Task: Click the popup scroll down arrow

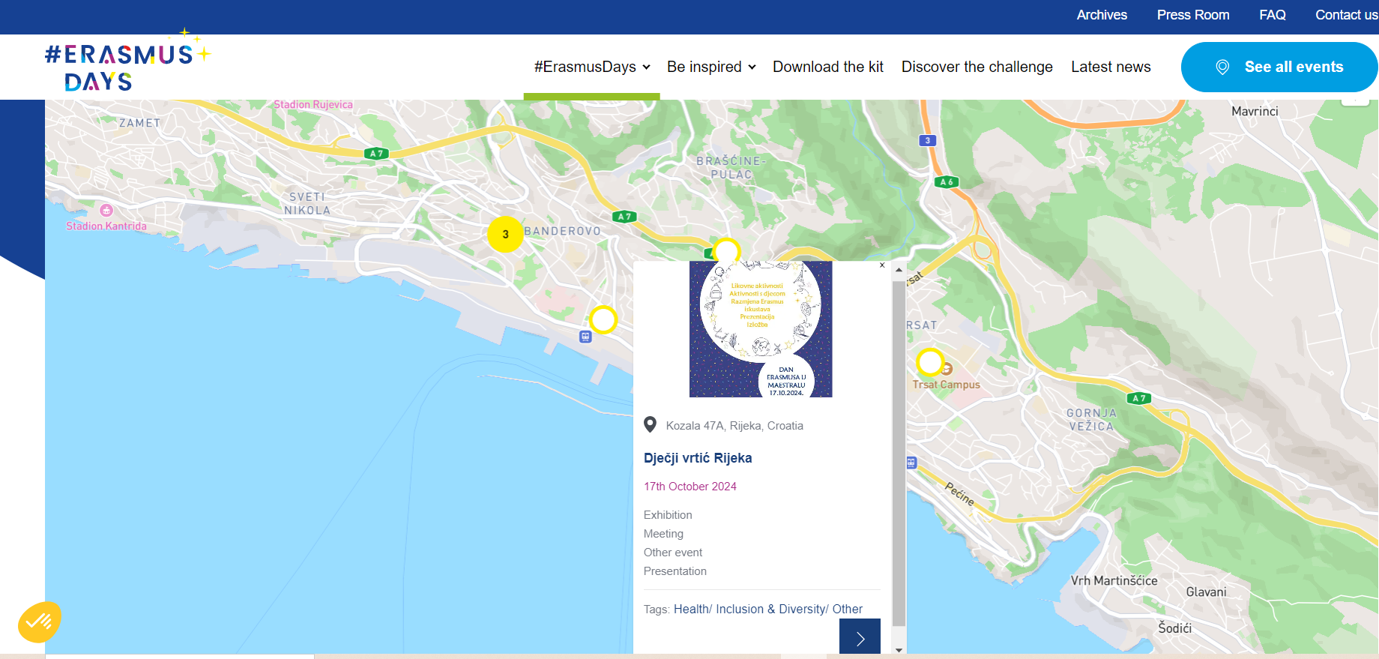Action: click(899, 650)
